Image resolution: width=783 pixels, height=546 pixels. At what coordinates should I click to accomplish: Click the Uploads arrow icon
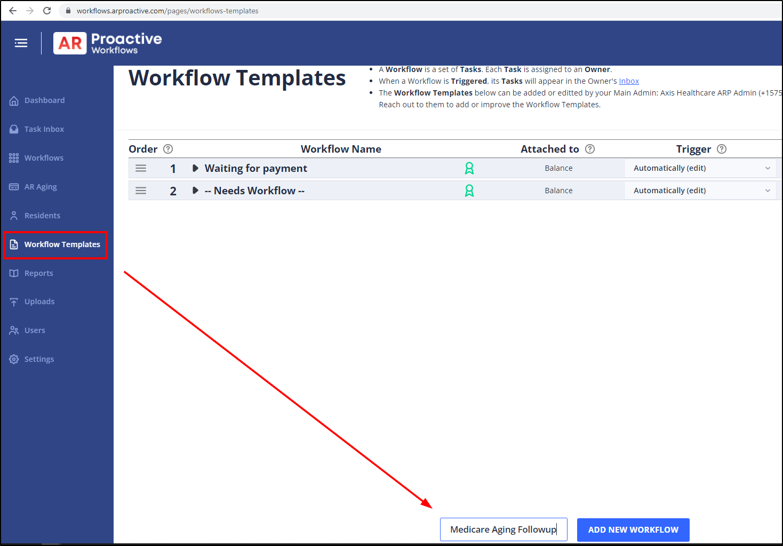pyautogui.click(x=13, y=301)
